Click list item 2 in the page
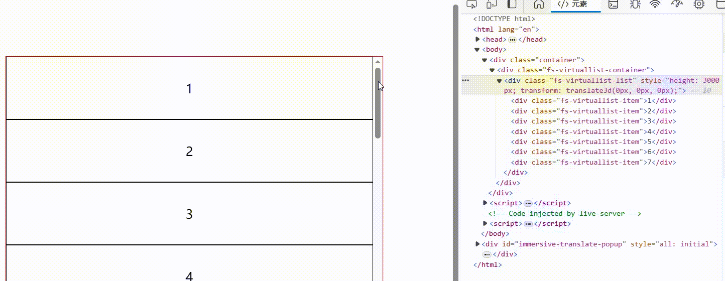This screenshot has height=281, width=725. [x=189, y=151]
